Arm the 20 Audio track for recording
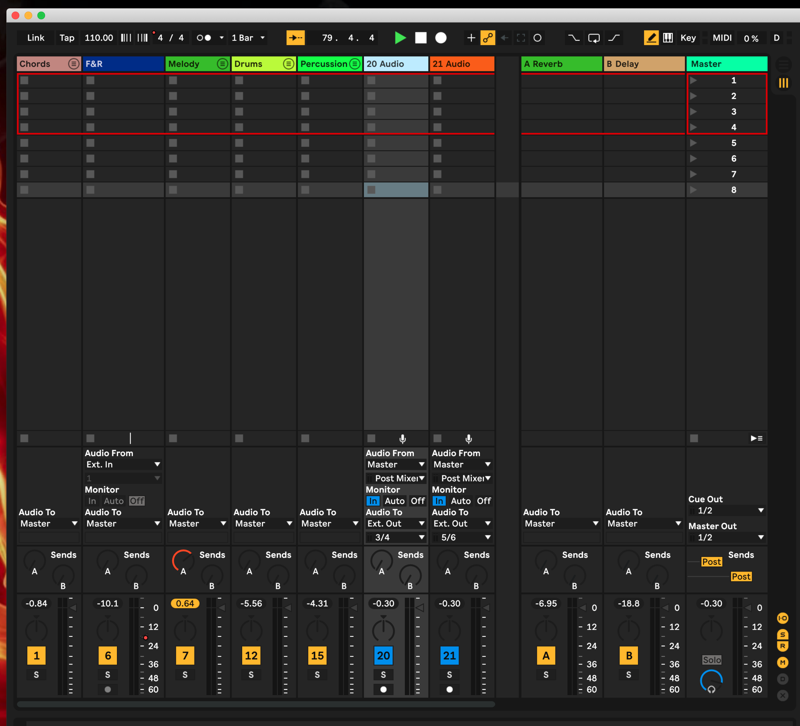The image size is (800, 726). (x=383, y=690)
